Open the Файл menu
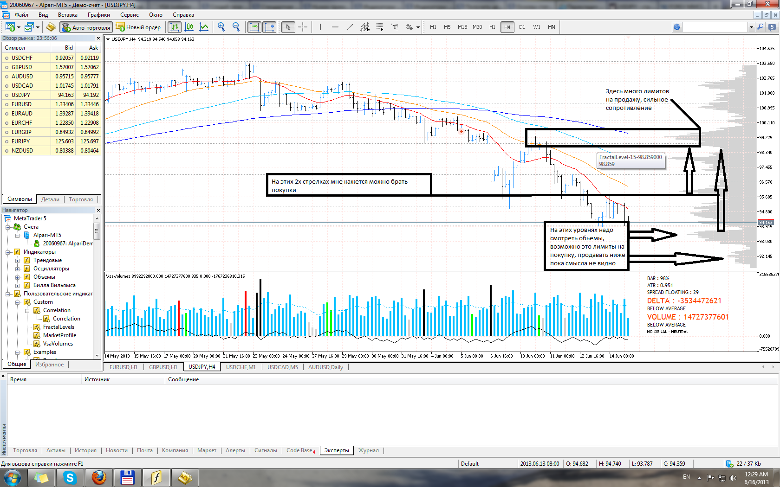 (x=21, y=15)
